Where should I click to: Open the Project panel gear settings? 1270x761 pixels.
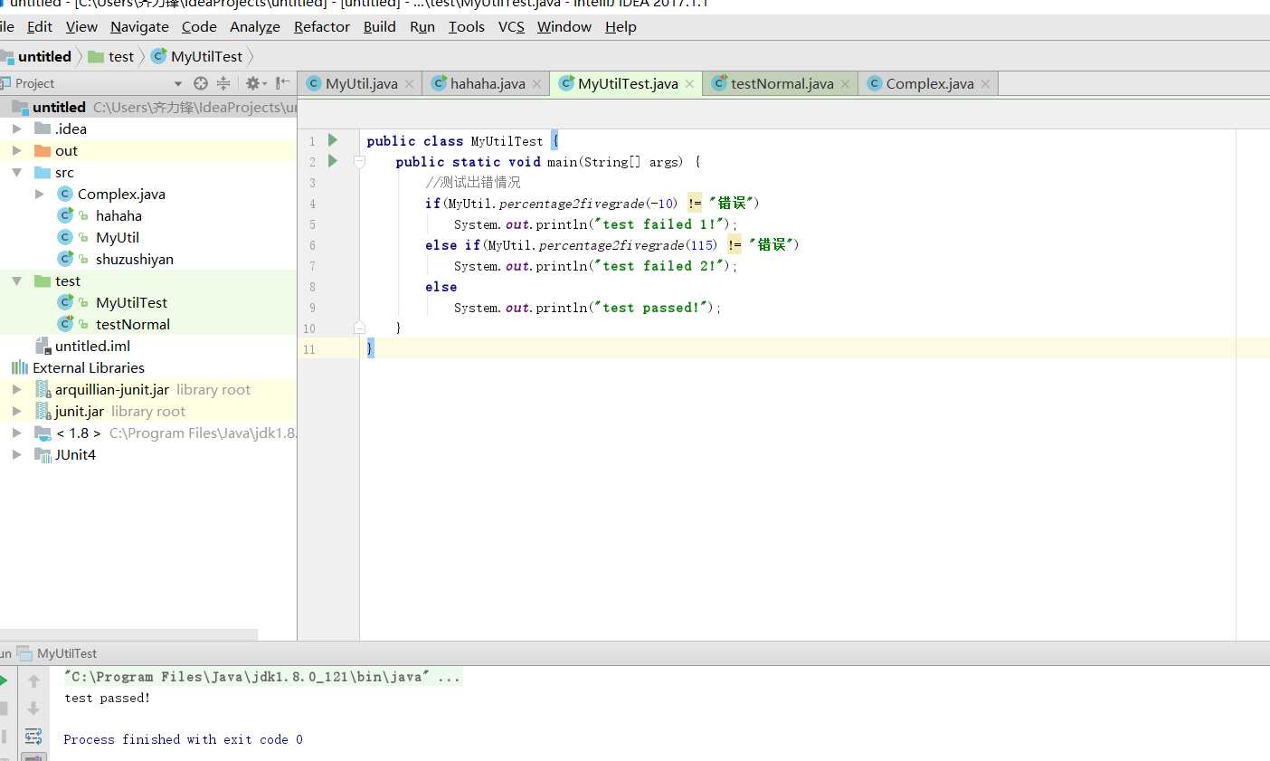tap(255, 83)
